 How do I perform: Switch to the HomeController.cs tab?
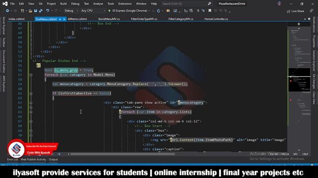point(216,19)
